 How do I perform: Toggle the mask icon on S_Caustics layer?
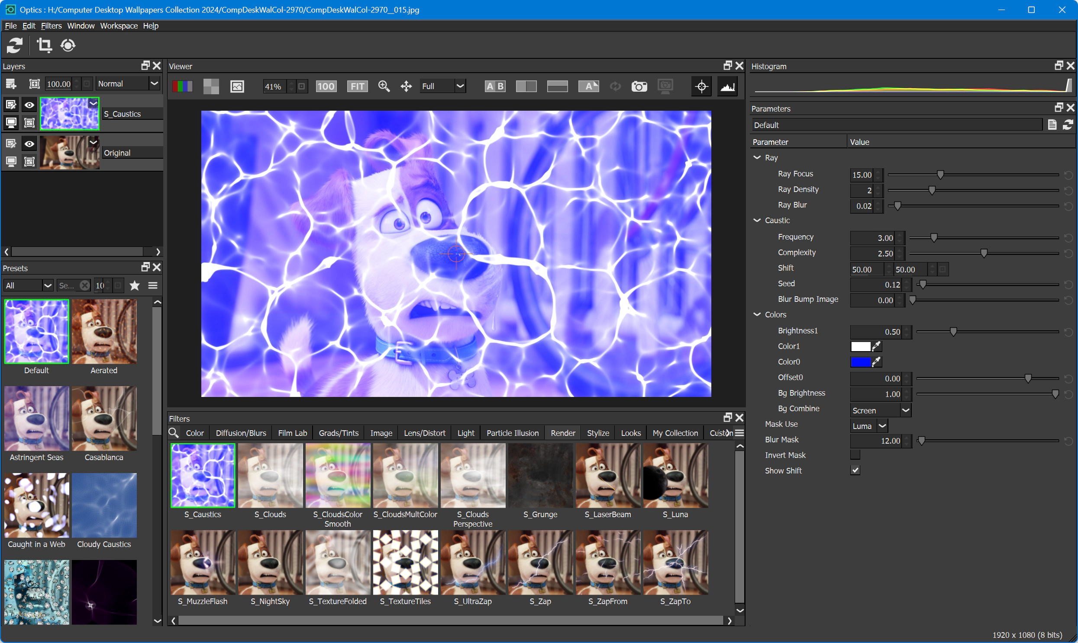(29, 123)
